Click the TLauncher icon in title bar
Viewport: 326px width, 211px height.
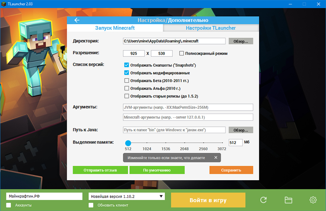tap(4, 4)
